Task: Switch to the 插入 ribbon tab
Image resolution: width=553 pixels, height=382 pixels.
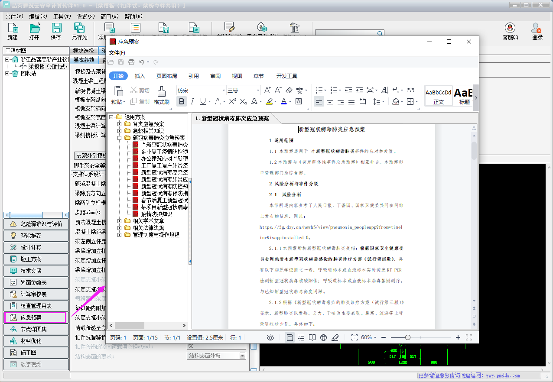Action: (x=140, y=76)
